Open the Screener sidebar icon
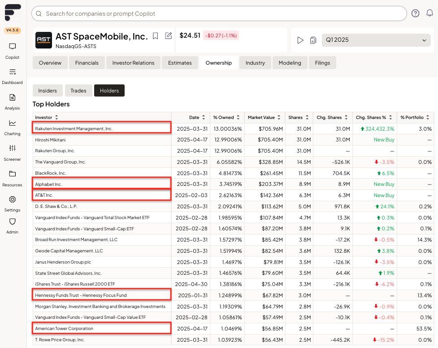The image size is (438, 348). click(x=12, y=148)
